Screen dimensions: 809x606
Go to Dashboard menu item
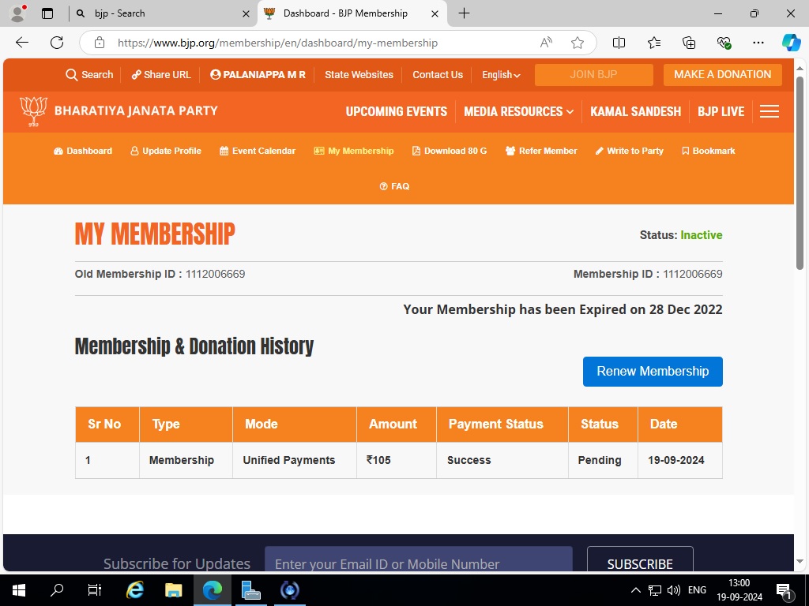coord(83,151)
